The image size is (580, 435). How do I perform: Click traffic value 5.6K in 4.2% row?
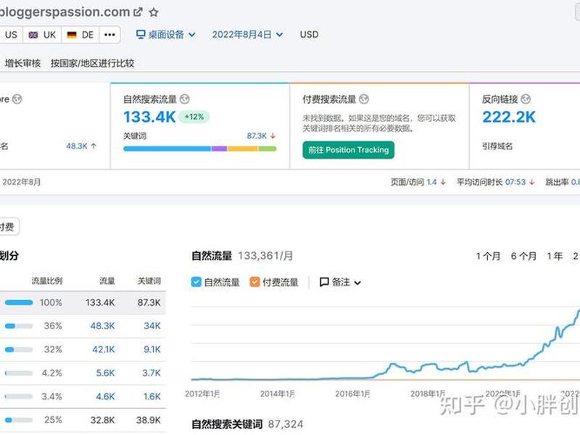(x=105, y=373)
